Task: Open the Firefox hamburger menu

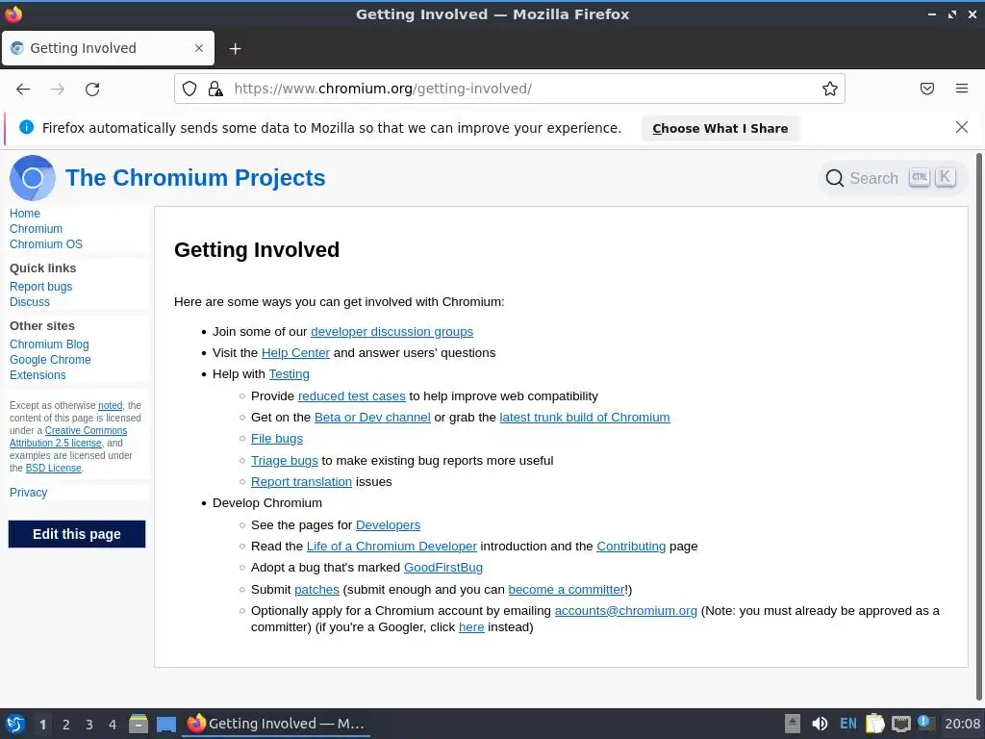Action: (x=962, y=89)
